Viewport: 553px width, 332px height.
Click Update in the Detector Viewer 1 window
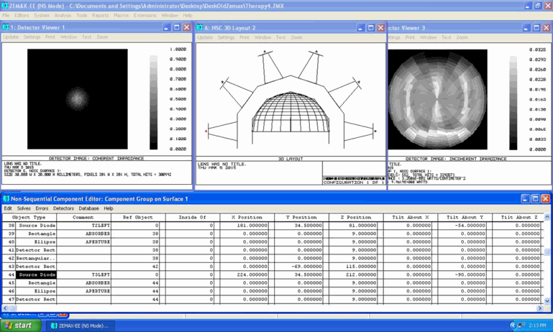11,37
